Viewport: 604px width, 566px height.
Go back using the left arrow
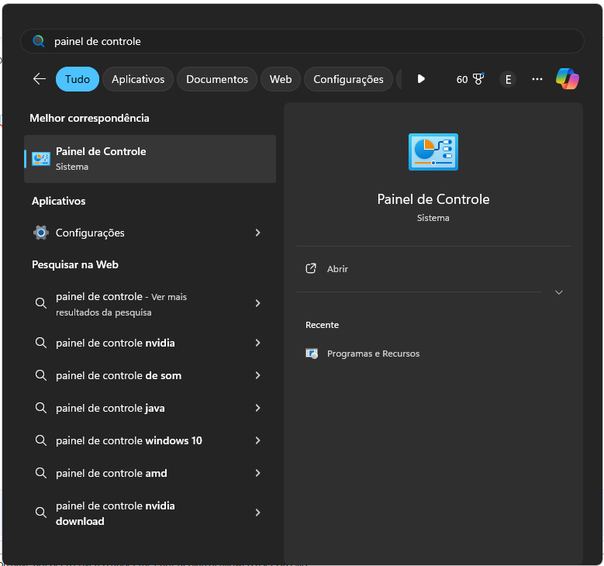pos(40,79)
